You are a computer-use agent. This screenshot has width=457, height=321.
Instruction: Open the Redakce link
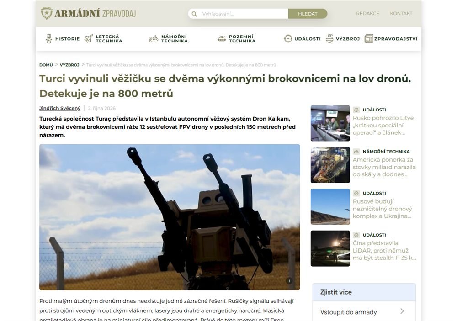pyautogui.click(x=367, y=13)
